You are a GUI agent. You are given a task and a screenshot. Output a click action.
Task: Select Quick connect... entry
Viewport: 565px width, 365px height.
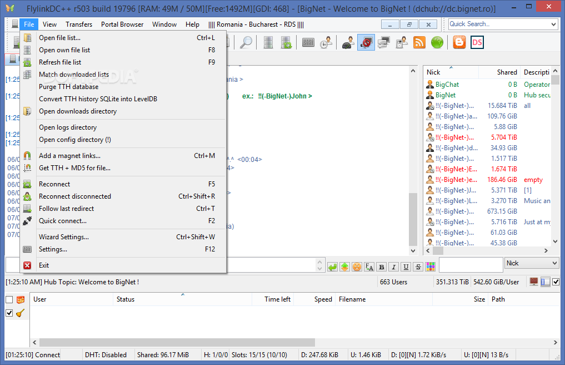pos(123,221)
